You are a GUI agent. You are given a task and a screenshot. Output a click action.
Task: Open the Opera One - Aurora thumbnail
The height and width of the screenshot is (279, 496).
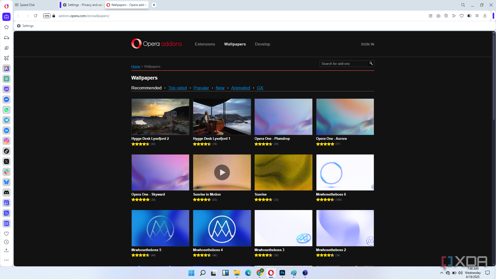click(345, 117)
